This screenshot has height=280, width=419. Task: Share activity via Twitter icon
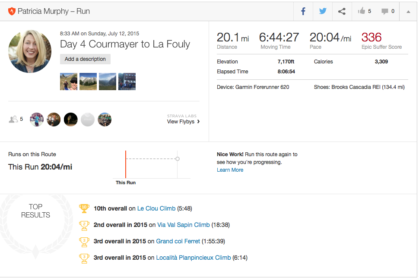pyautogui.click(x=323, y=12)
